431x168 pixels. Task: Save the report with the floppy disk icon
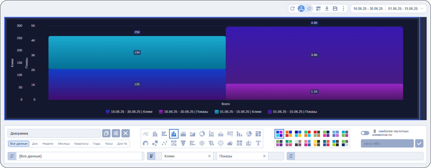[335, 9]
